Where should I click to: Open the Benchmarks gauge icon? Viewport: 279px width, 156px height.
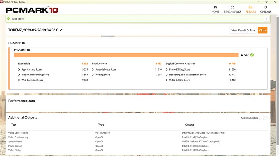[232, 7]
